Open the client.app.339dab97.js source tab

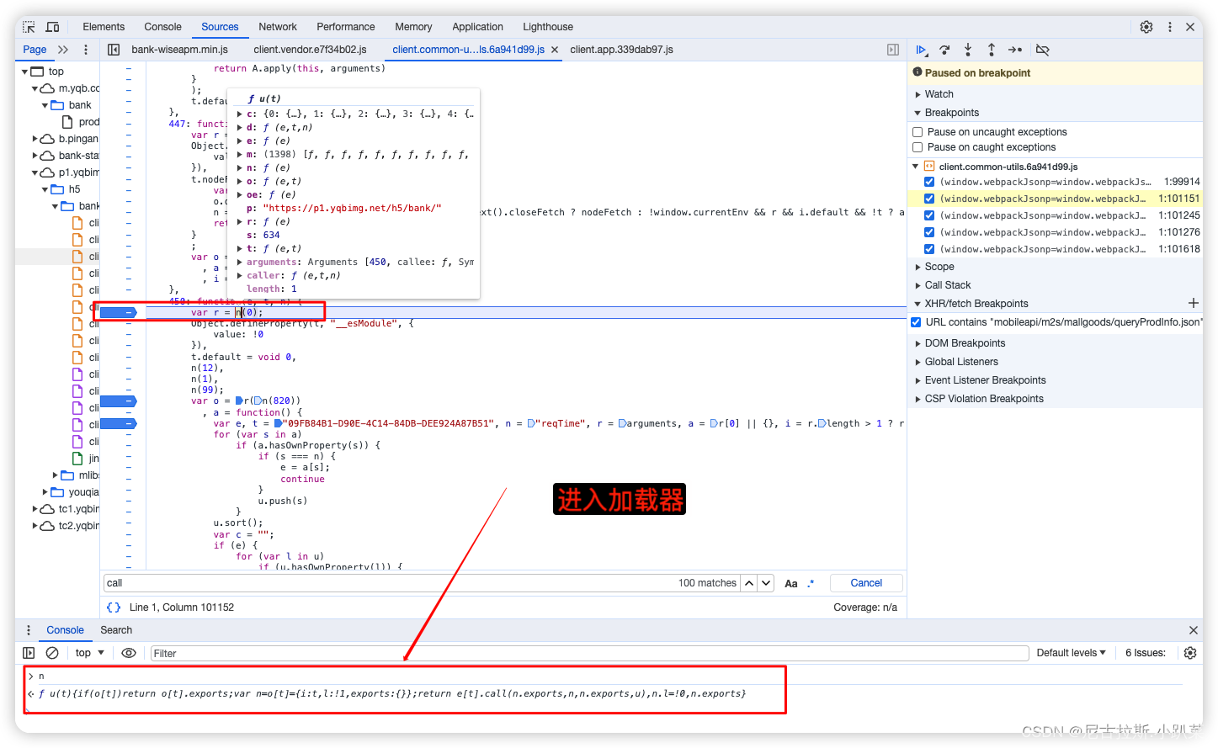(x=624, y=49)
